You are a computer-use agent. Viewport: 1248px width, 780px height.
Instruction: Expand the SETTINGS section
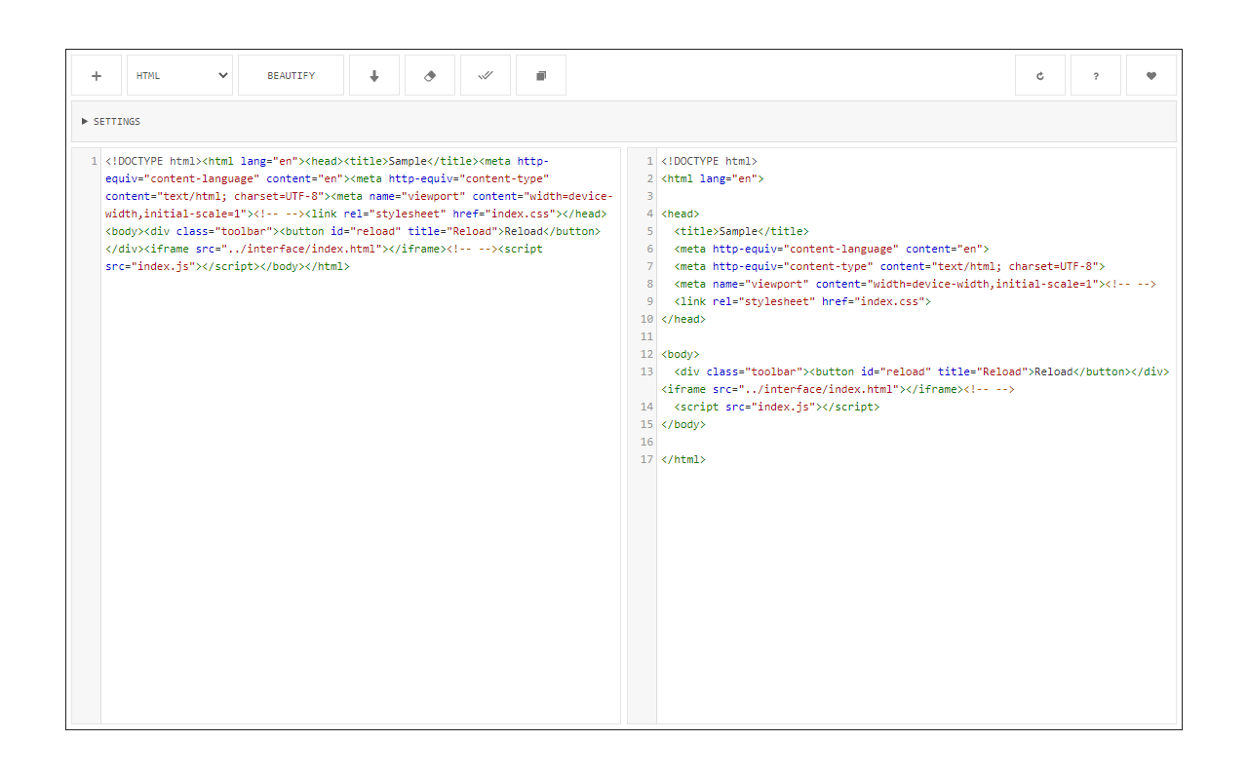114,121
